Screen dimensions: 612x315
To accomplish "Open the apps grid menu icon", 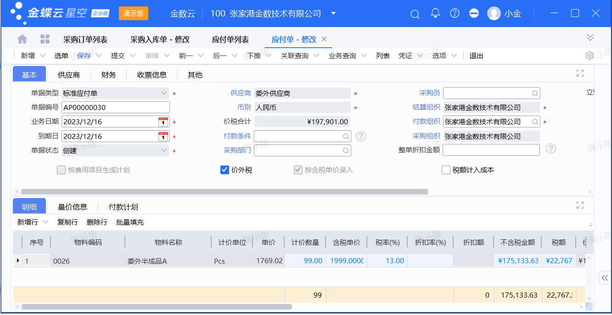I will [45, 39].
